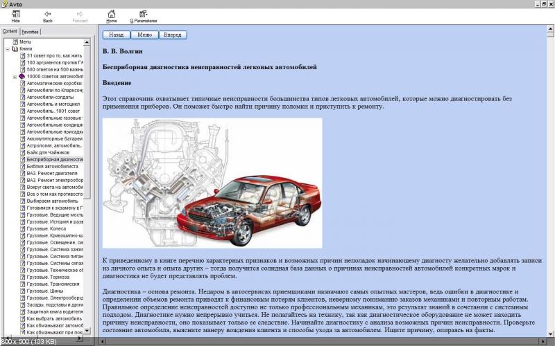
Task: Collapse the Книги tree node
Action: point(7,49)
